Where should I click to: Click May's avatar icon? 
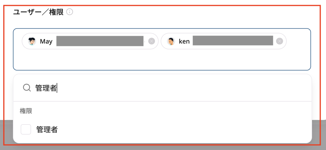[32, 41]
